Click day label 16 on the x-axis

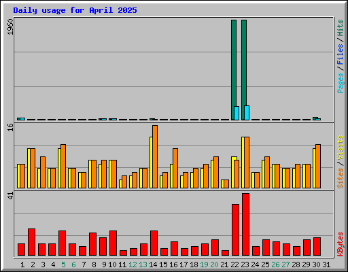173,265
